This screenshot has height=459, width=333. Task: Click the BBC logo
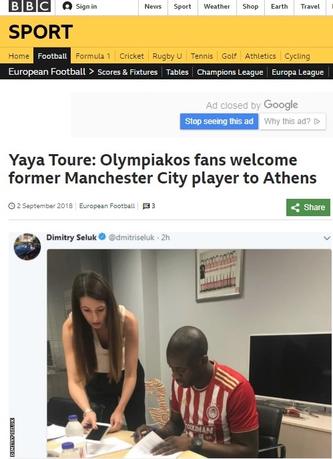[x=29, y=6]
